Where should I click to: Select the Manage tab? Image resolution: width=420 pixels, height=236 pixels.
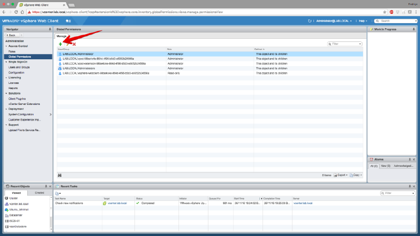point(62,36)
